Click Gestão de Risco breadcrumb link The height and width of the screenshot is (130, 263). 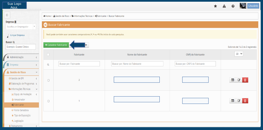[x=61, y=16]
